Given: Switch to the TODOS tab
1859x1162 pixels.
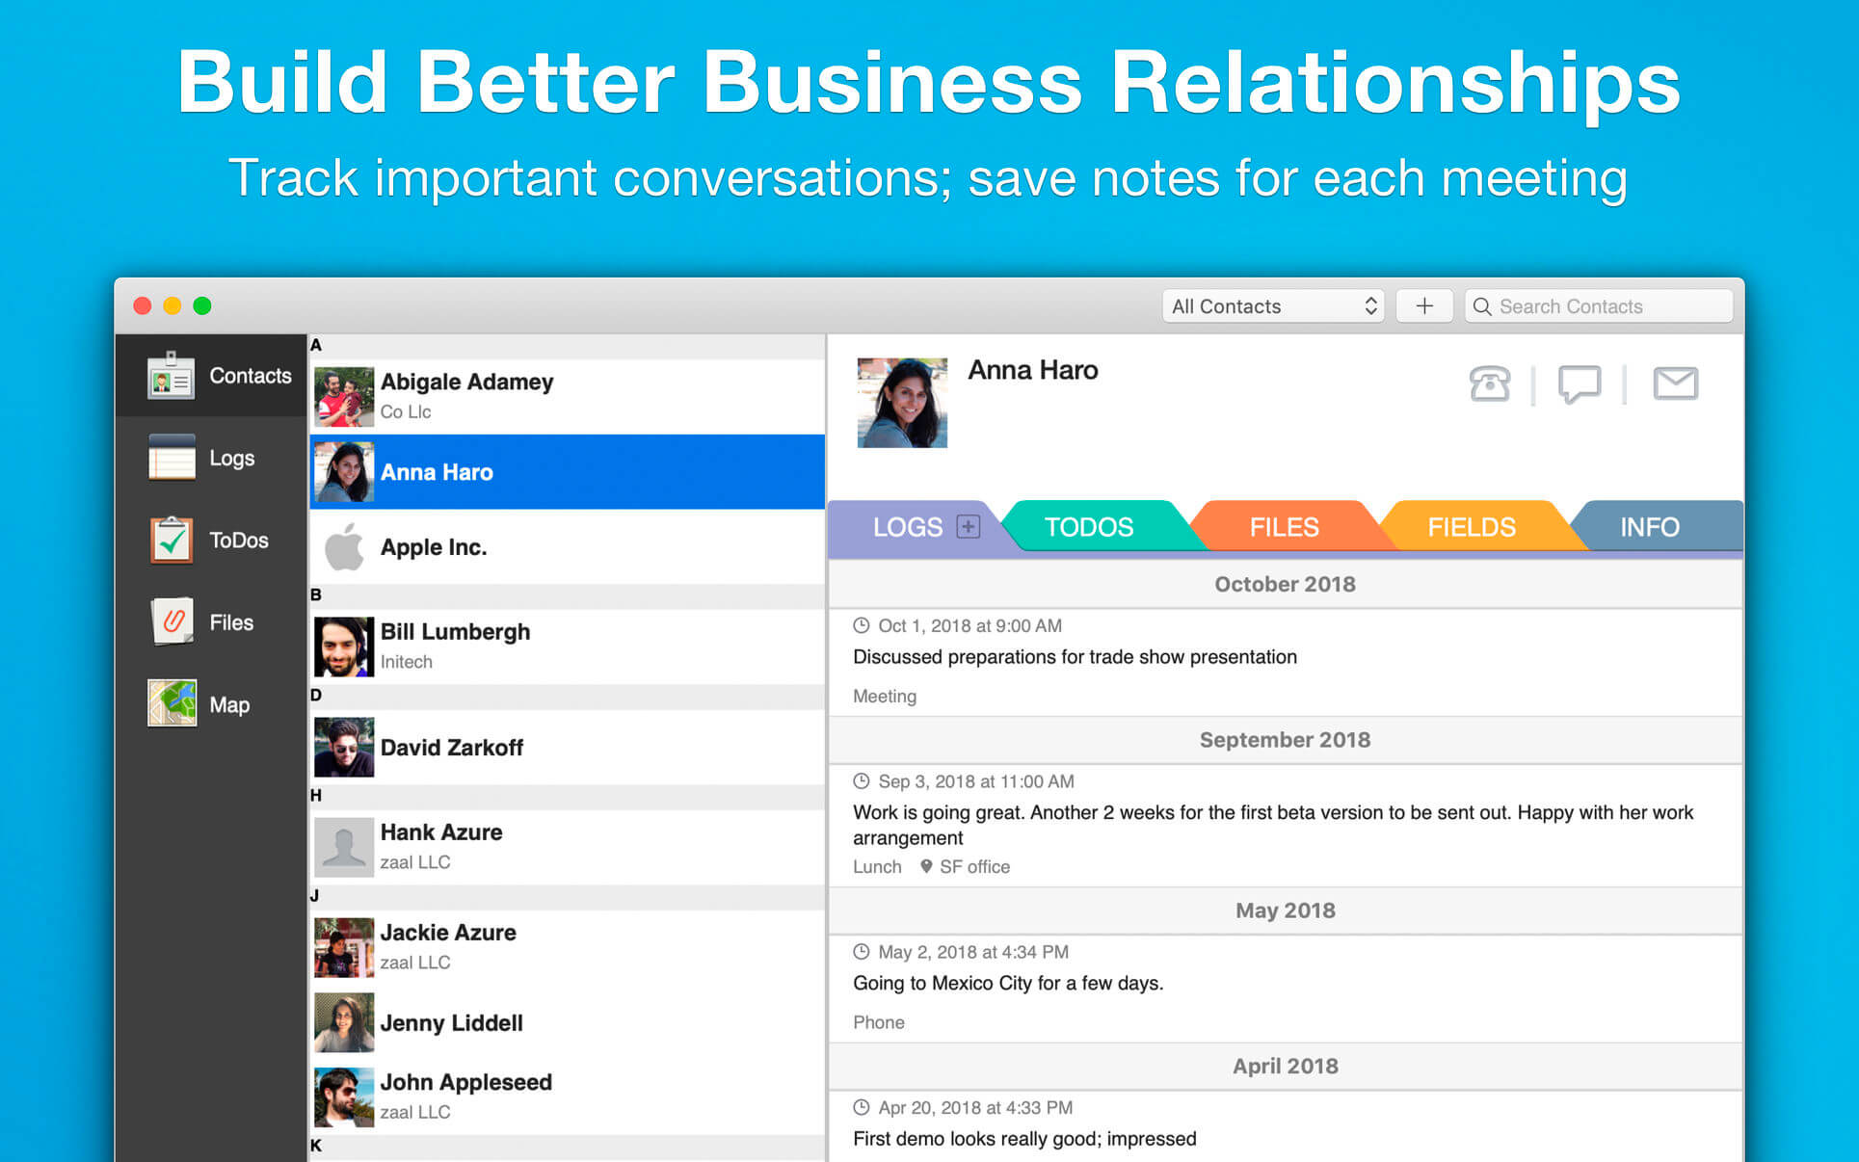Looking at the screenshot, I should (1088, 527).
